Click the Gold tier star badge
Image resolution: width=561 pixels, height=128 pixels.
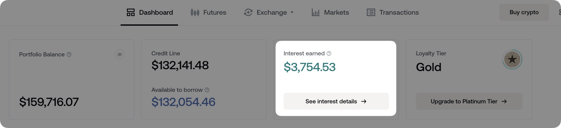[x=512, y=60]
